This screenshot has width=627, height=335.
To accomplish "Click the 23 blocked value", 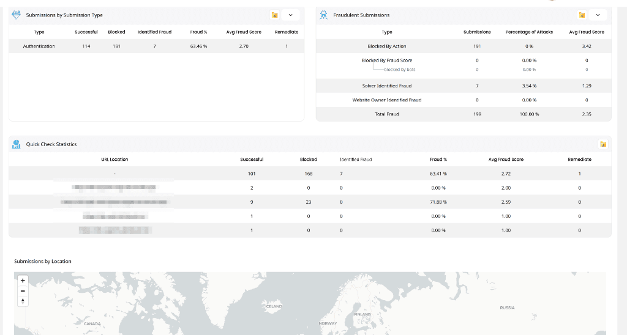I will coord(309,202).
